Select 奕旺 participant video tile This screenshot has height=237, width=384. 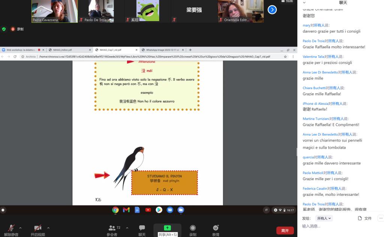pos(148,11)
